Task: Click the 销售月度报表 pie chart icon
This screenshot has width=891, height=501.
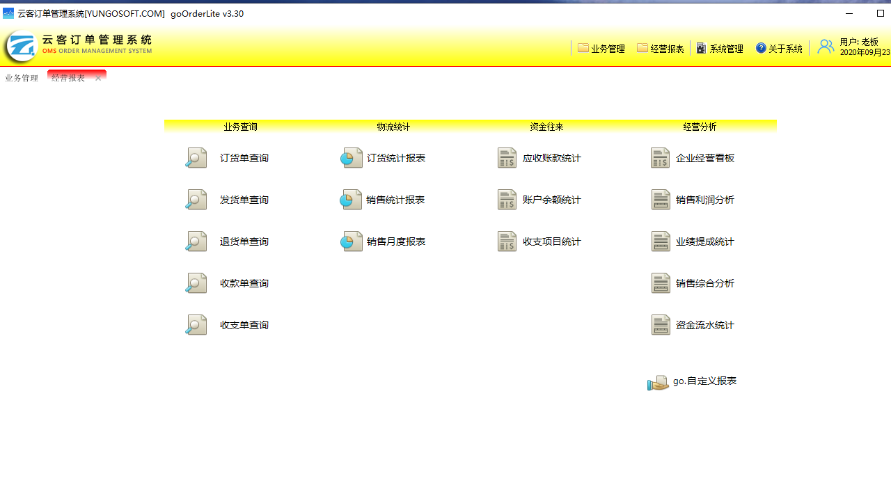Action: [x=352, y=241]
